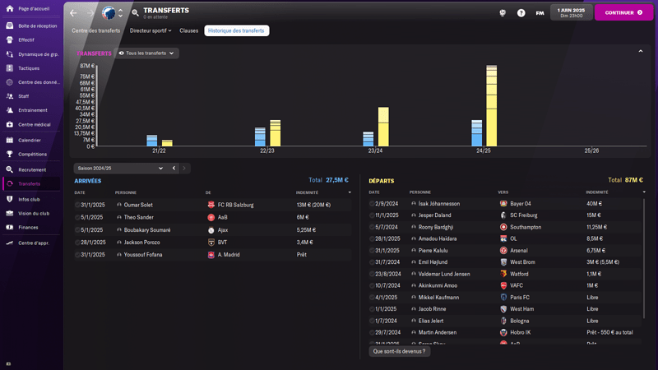
Task: Go to previous season with left chevron
Action: tap(174, 168)
